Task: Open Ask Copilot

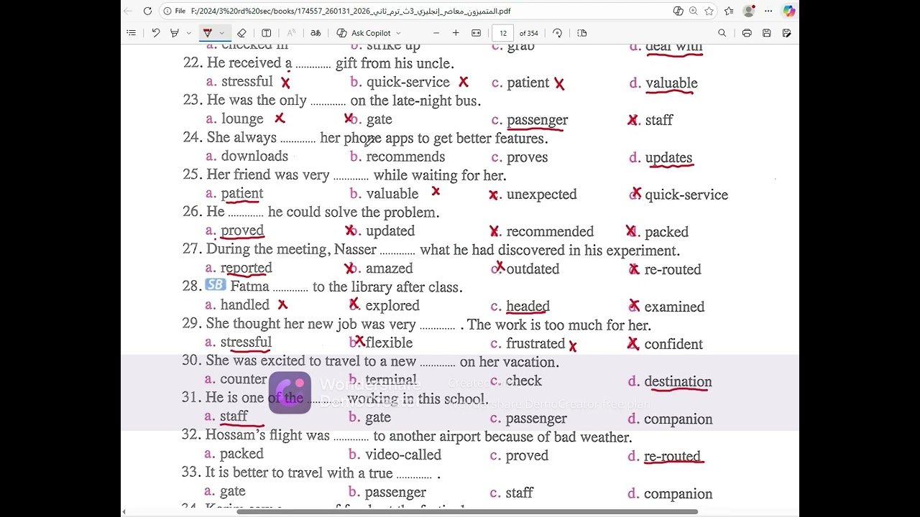Action: [x=364, y=33]
